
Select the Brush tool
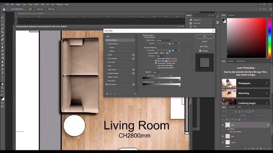pyautogui.click(x=3, y=43)
